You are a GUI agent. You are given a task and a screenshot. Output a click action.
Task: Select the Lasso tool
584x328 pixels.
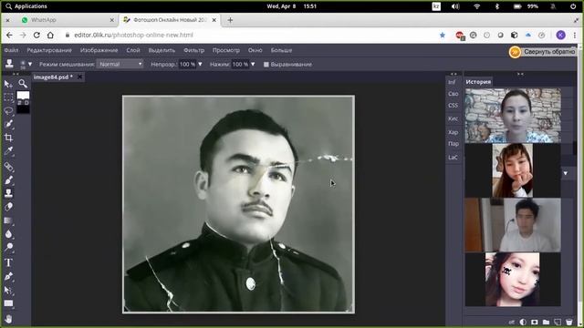[x=8, y=111]
